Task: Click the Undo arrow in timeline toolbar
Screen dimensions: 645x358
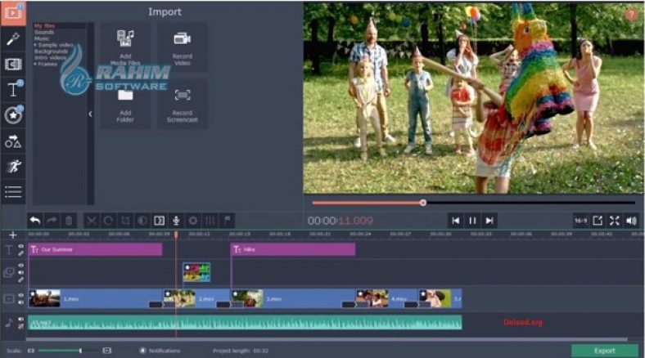Action: click(x=35, y=220)
